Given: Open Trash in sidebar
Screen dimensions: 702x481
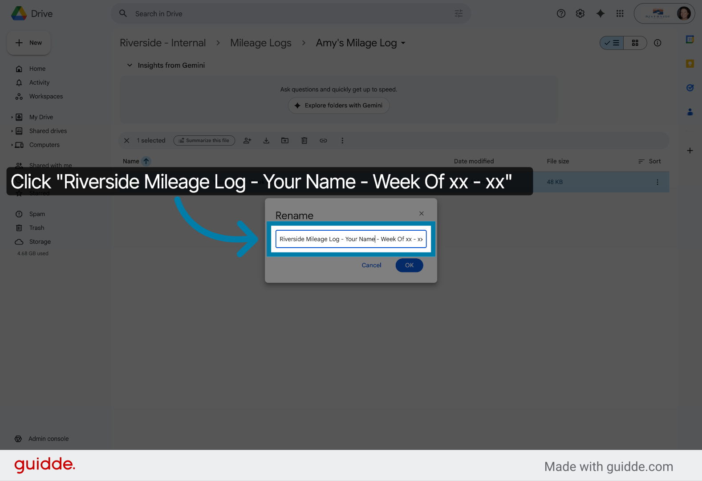Looking at the screenshot, I should 37,228.
